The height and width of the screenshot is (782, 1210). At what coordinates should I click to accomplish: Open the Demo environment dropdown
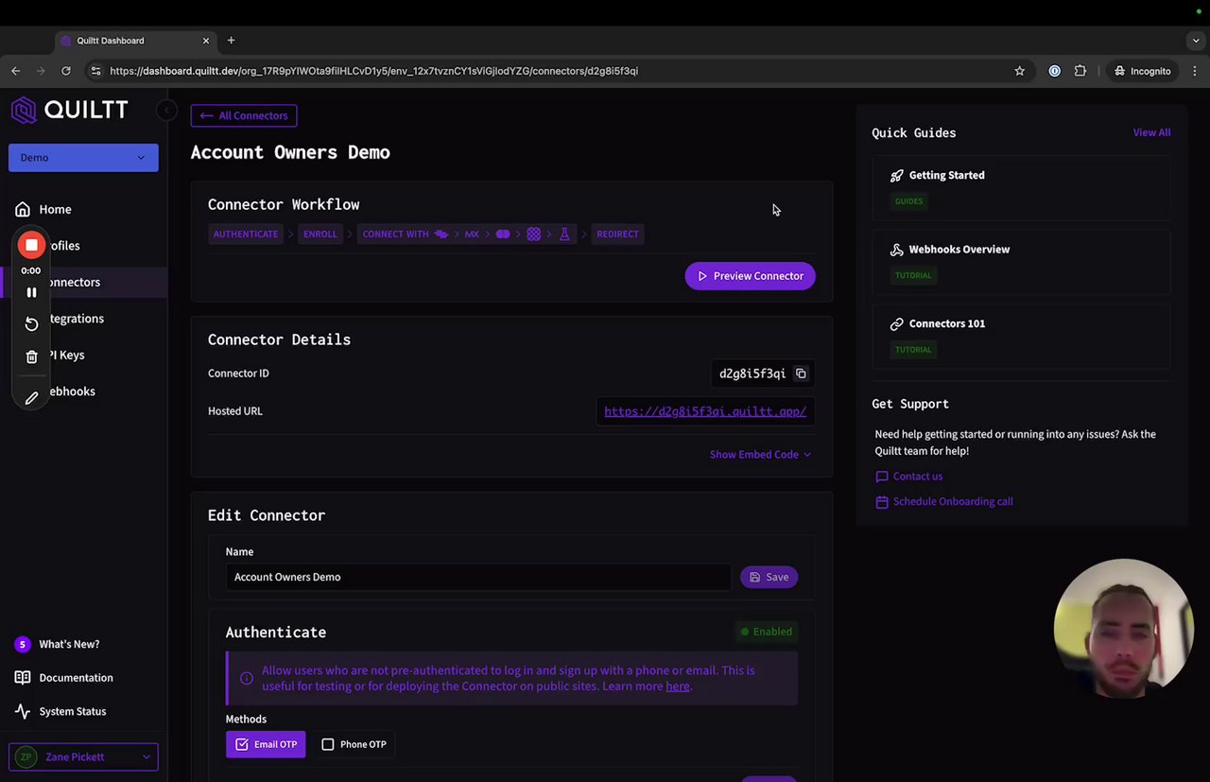[x=83, y=158]
